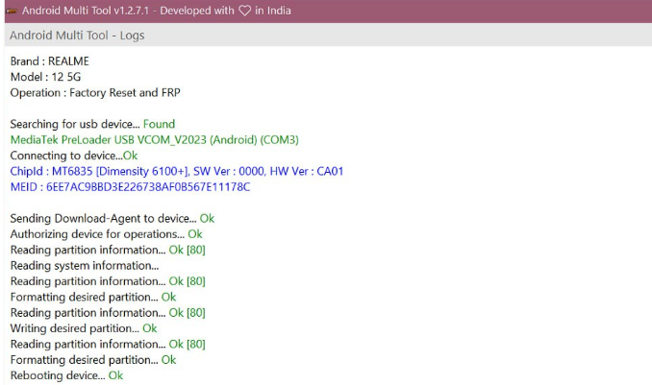The height and width of the screenshot is (385, 652).
Task: Click 'Sending Download-Agent to device... Ok' line
Action: click(x=113, y=219)
